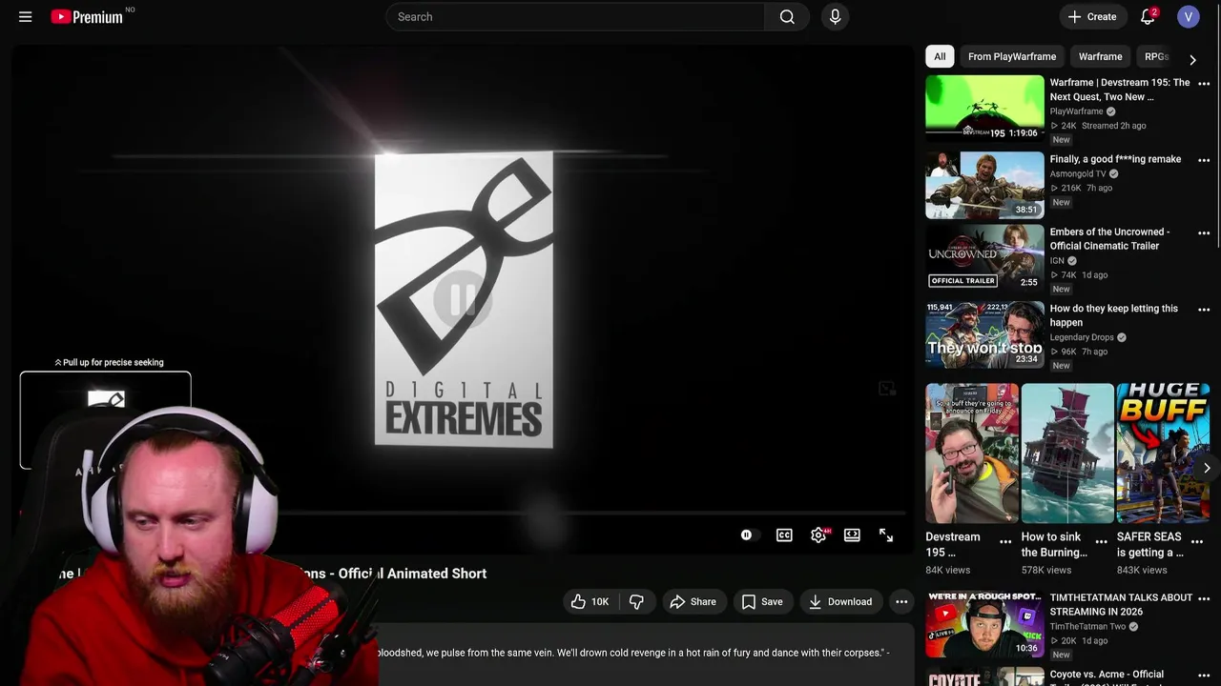Open account avatar menu

1188,16
